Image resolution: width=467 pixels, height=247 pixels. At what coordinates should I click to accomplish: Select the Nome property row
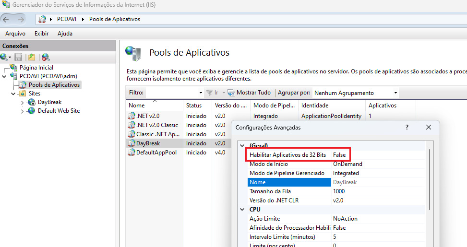tap(336, 182)
